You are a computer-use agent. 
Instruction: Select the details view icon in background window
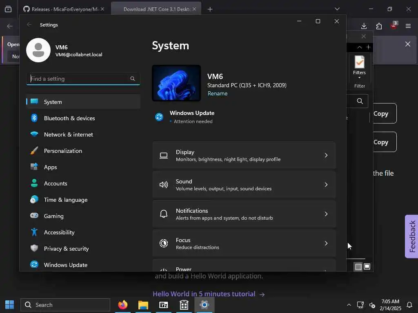point(358,267)
